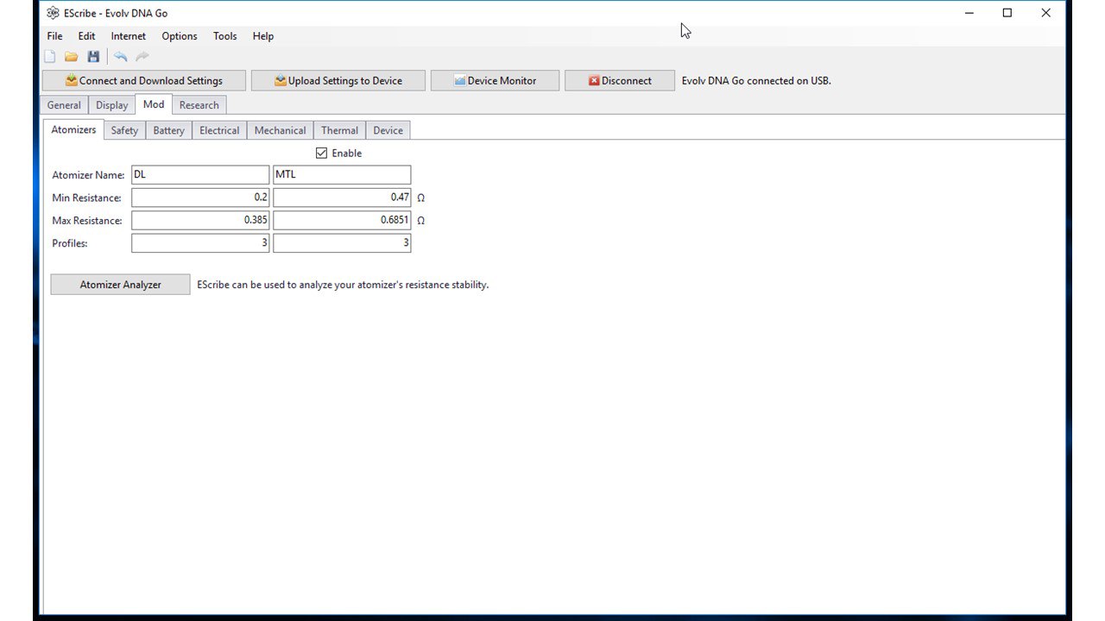Click the DL Profiles field
The image size is (1105, 621).
coord(200,243)
